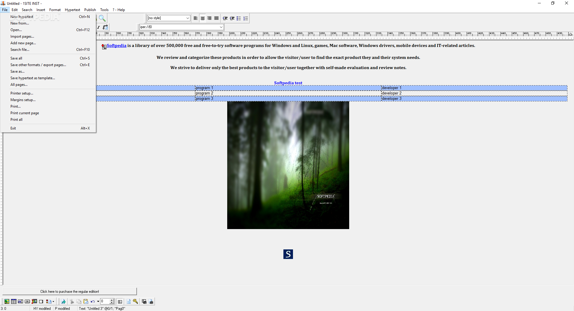The width and height of the screenshot is (574, 311).
Task: Open the Insert menu
Action: [41, 10]
